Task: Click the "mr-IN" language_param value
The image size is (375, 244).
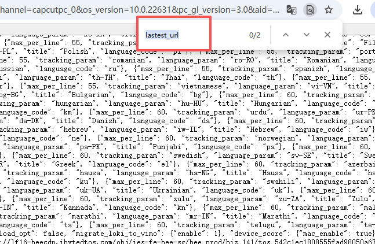Action: click(x=199, y=216)
